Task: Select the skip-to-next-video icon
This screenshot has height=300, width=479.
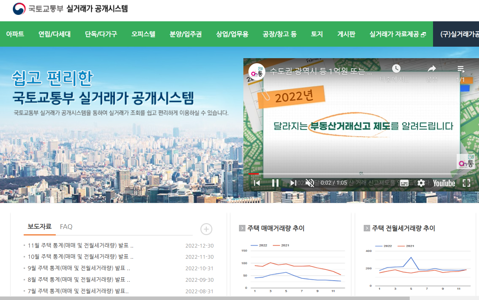Action: click(x=293, y=183)
